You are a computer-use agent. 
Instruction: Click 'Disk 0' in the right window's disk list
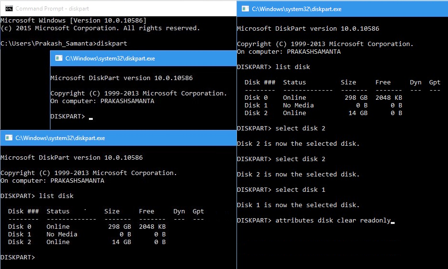click(x=256, y=97)
